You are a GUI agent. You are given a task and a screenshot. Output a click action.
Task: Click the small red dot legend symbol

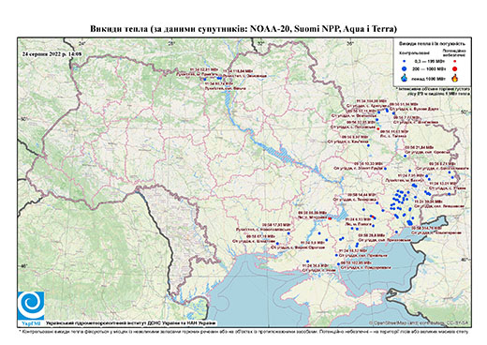(455, 62)
